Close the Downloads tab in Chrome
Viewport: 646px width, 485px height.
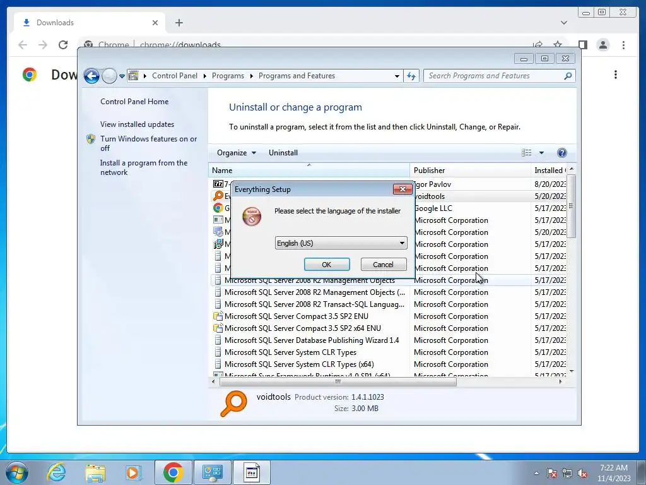pyautogui.click(x=155, y=23)
